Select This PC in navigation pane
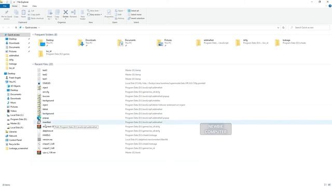This screenshot has width=332, height=187. pos(12,82)
